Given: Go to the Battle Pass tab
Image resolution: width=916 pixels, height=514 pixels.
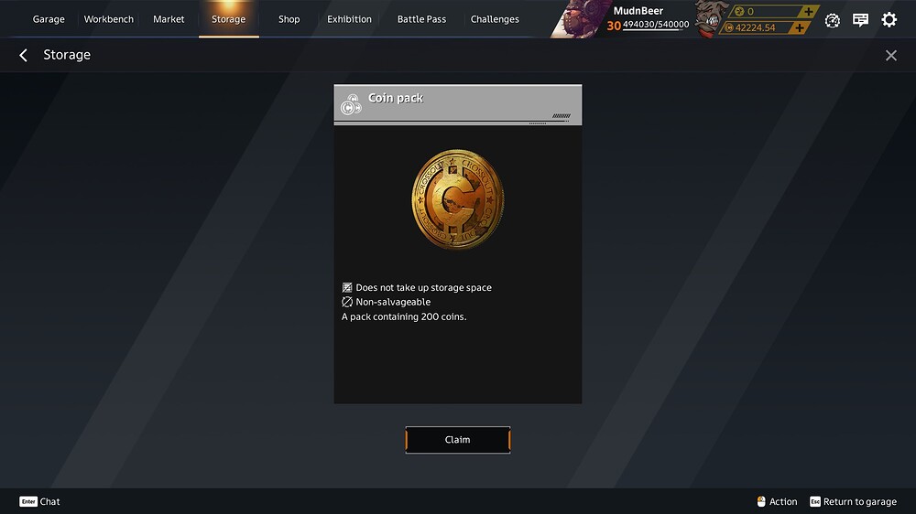Looking at the screenshot, I should pos(421,19).
